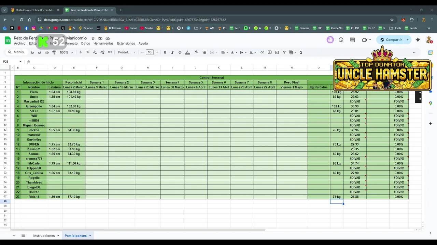Open the Herramientas menu
Screen dimensions: 437x245
point(103,44)
